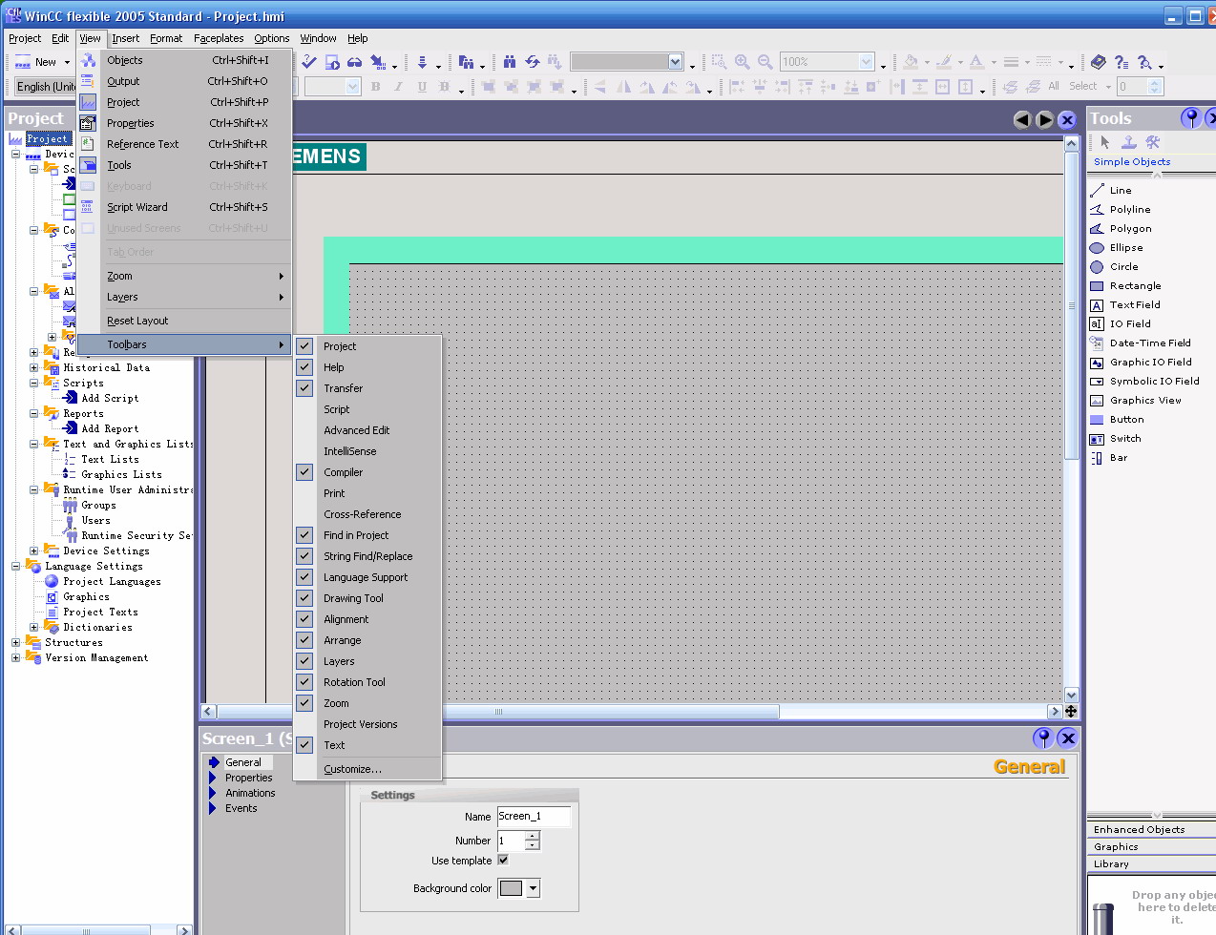Choose the Ellipse object
This screenshot has width=1216, height=935.
pyautogui.click(x=1116, y=247)
